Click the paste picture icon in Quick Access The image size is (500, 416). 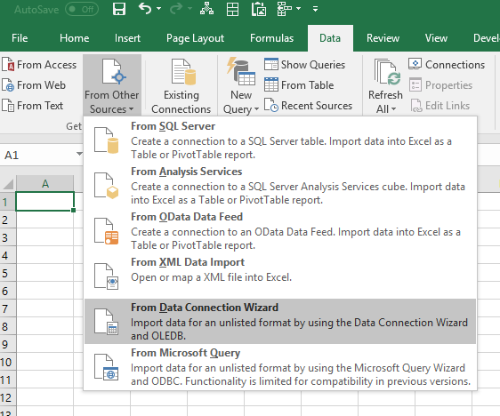tap(259, 9)
